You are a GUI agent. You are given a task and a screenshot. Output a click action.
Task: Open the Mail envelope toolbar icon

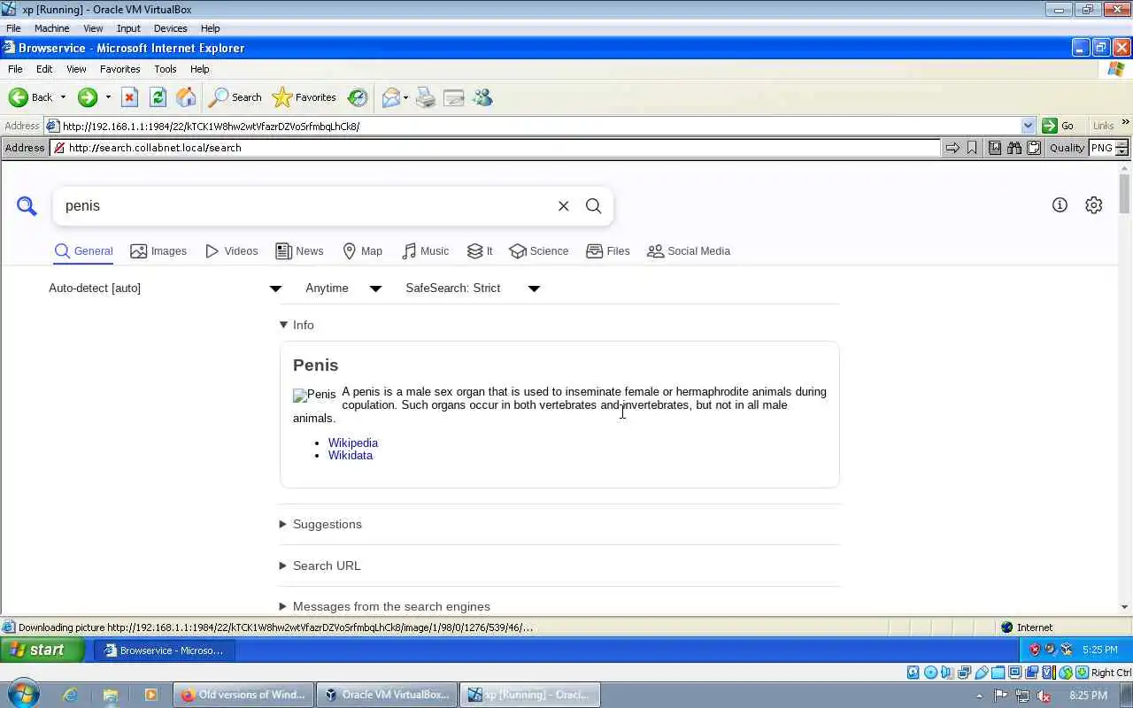pos(390,97)
